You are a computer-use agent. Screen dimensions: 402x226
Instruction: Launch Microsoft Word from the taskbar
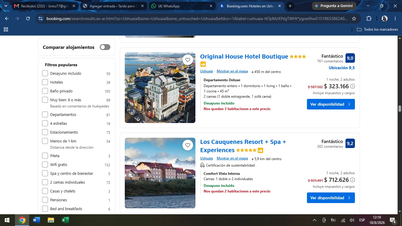[36, 220]
